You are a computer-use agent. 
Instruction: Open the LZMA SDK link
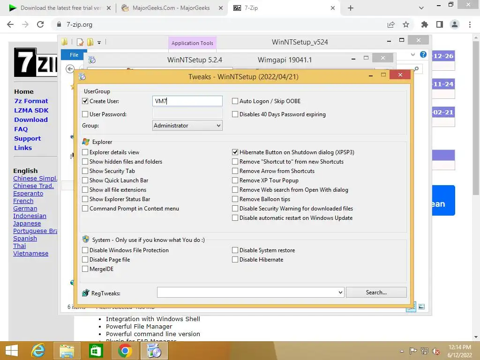point(31,110)
